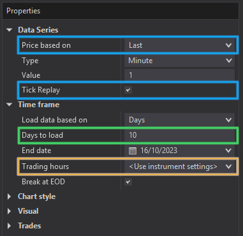The image size is (243, 236).
Task: Click the Value input field showing 1
Action: [x=180, y=75]
